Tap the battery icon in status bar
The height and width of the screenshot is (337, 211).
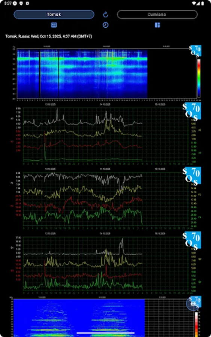(202, 3)
